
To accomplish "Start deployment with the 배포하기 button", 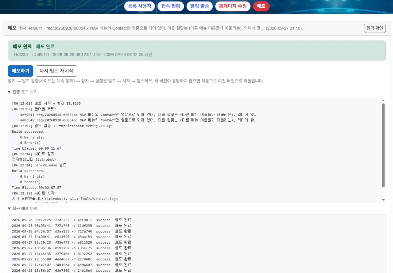I will coord(20,71).
